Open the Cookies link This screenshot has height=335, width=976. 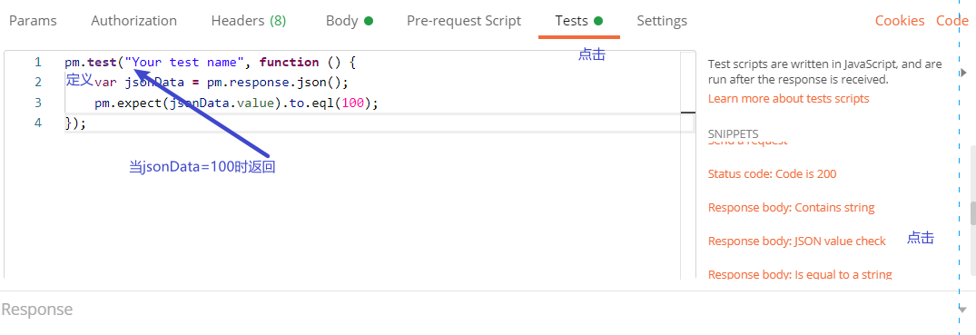[x=900, y=21]
